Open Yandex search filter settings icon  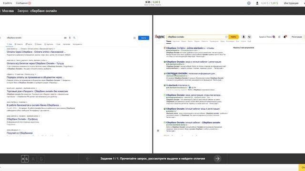(x=249, y=37)
